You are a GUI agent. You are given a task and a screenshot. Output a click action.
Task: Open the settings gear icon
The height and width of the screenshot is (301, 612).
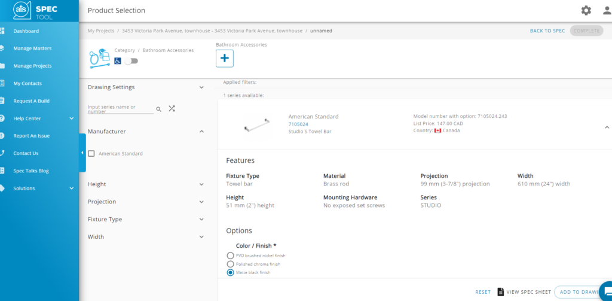click(586, 11)
